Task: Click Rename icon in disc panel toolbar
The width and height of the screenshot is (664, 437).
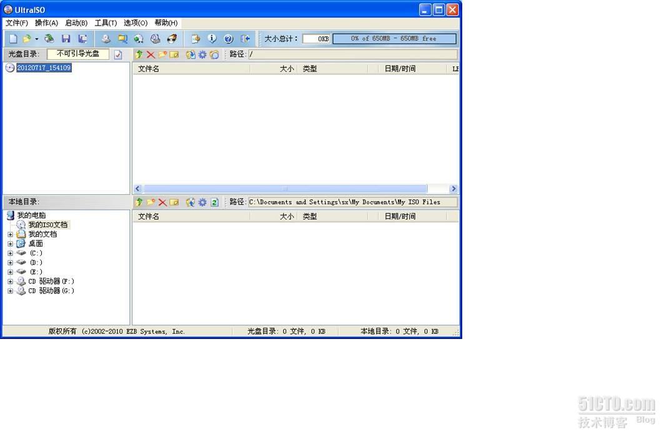Action: click(x=174, y=54)
